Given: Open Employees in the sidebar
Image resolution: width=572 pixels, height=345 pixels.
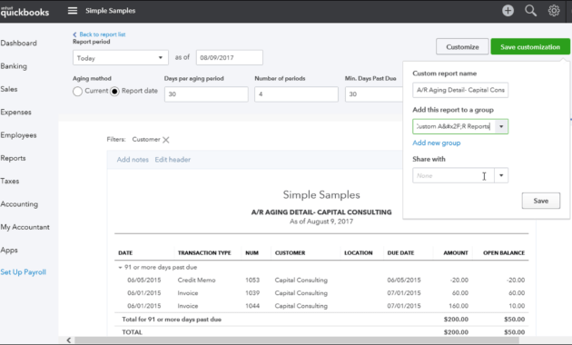Looking at the screenshot, I should point(18,135).
